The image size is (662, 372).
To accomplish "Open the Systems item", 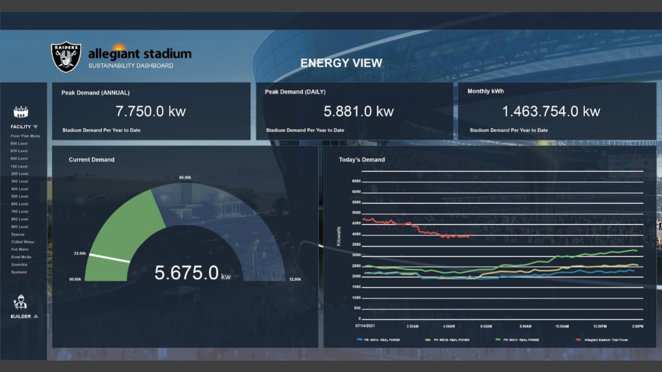I will pyautogui.click(x=19, y=272).
